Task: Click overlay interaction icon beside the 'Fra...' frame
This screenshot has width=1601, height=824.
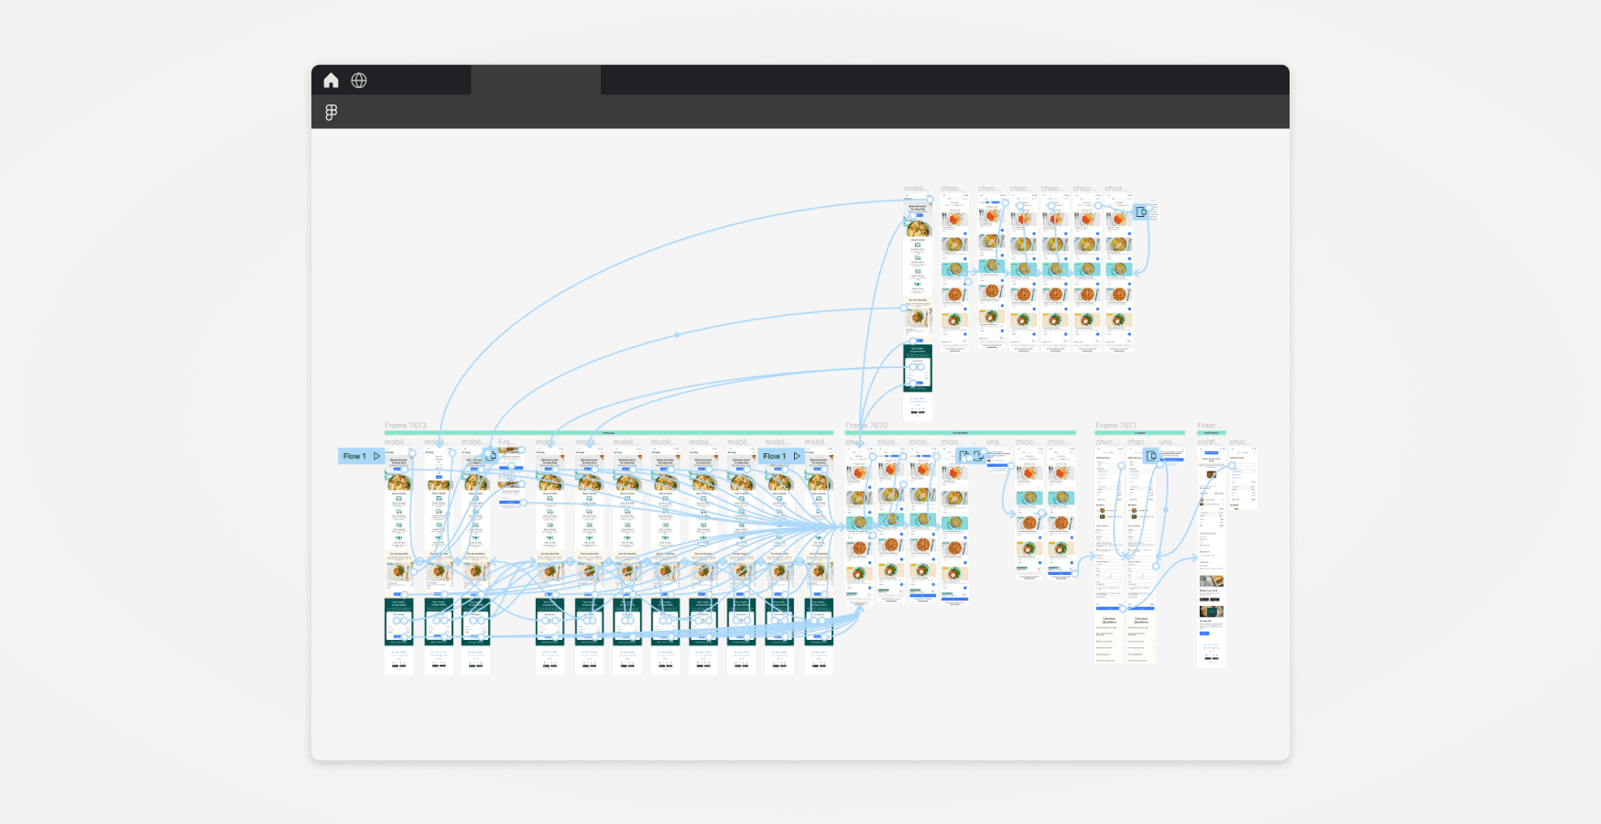Action: pos(492,455)
